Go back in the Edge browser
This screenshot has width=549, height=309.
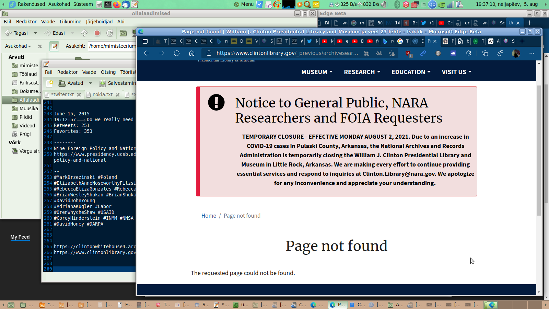click(x=147, y=53)
